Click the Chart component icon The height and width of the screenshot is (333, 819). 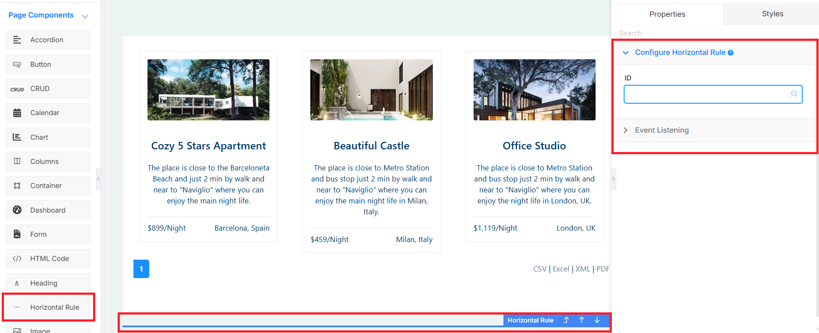pos(17,137)
